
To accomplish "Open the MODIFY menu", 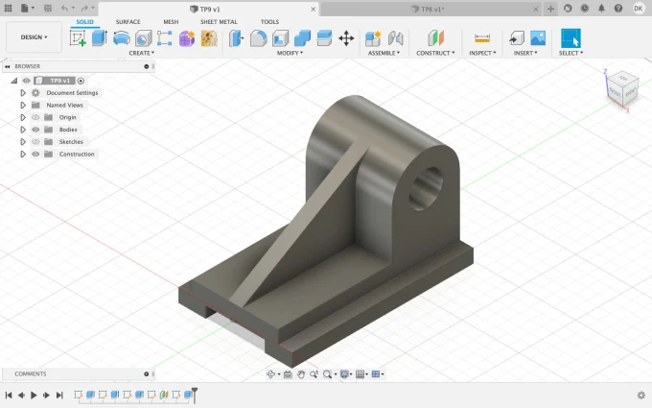I will (x=289, y=54).
